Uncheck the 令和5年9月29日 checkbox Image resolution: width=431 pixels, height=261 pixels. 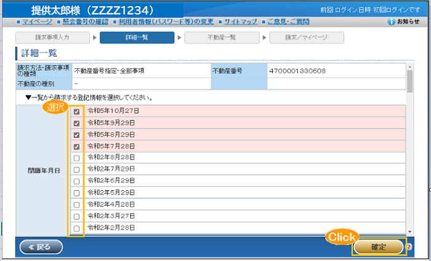[x=76, y=123]
